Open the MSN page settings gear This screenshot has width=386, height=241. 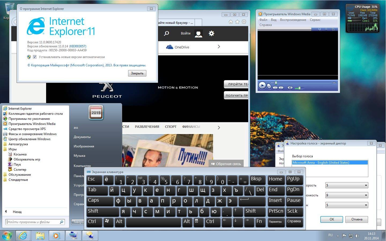pos(211,33)
